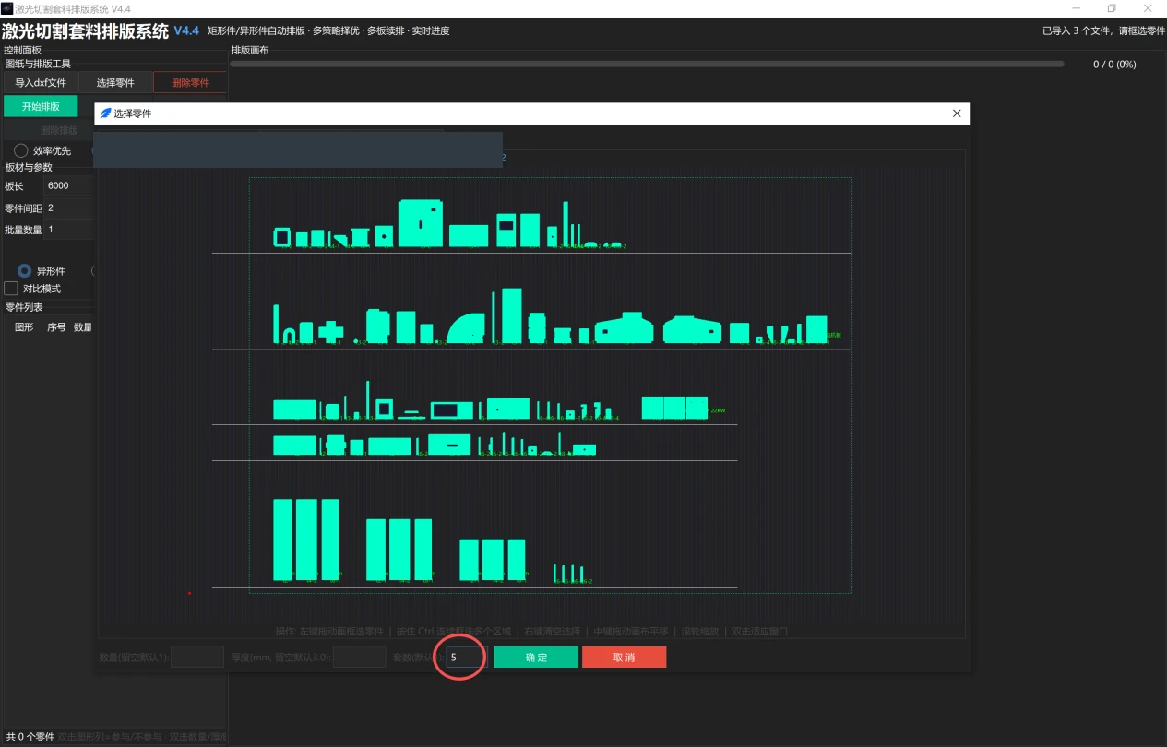Screen dimensions: 1167x747
Task: Click the red 删除零件 button
Action: click(x=190, y=83)
